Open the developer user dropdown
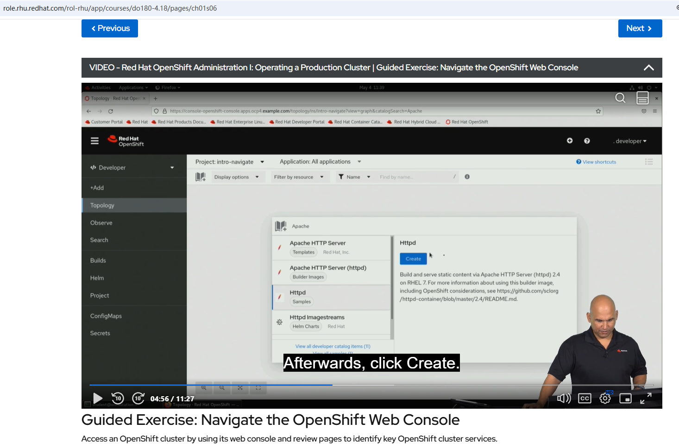 [630, 141]
